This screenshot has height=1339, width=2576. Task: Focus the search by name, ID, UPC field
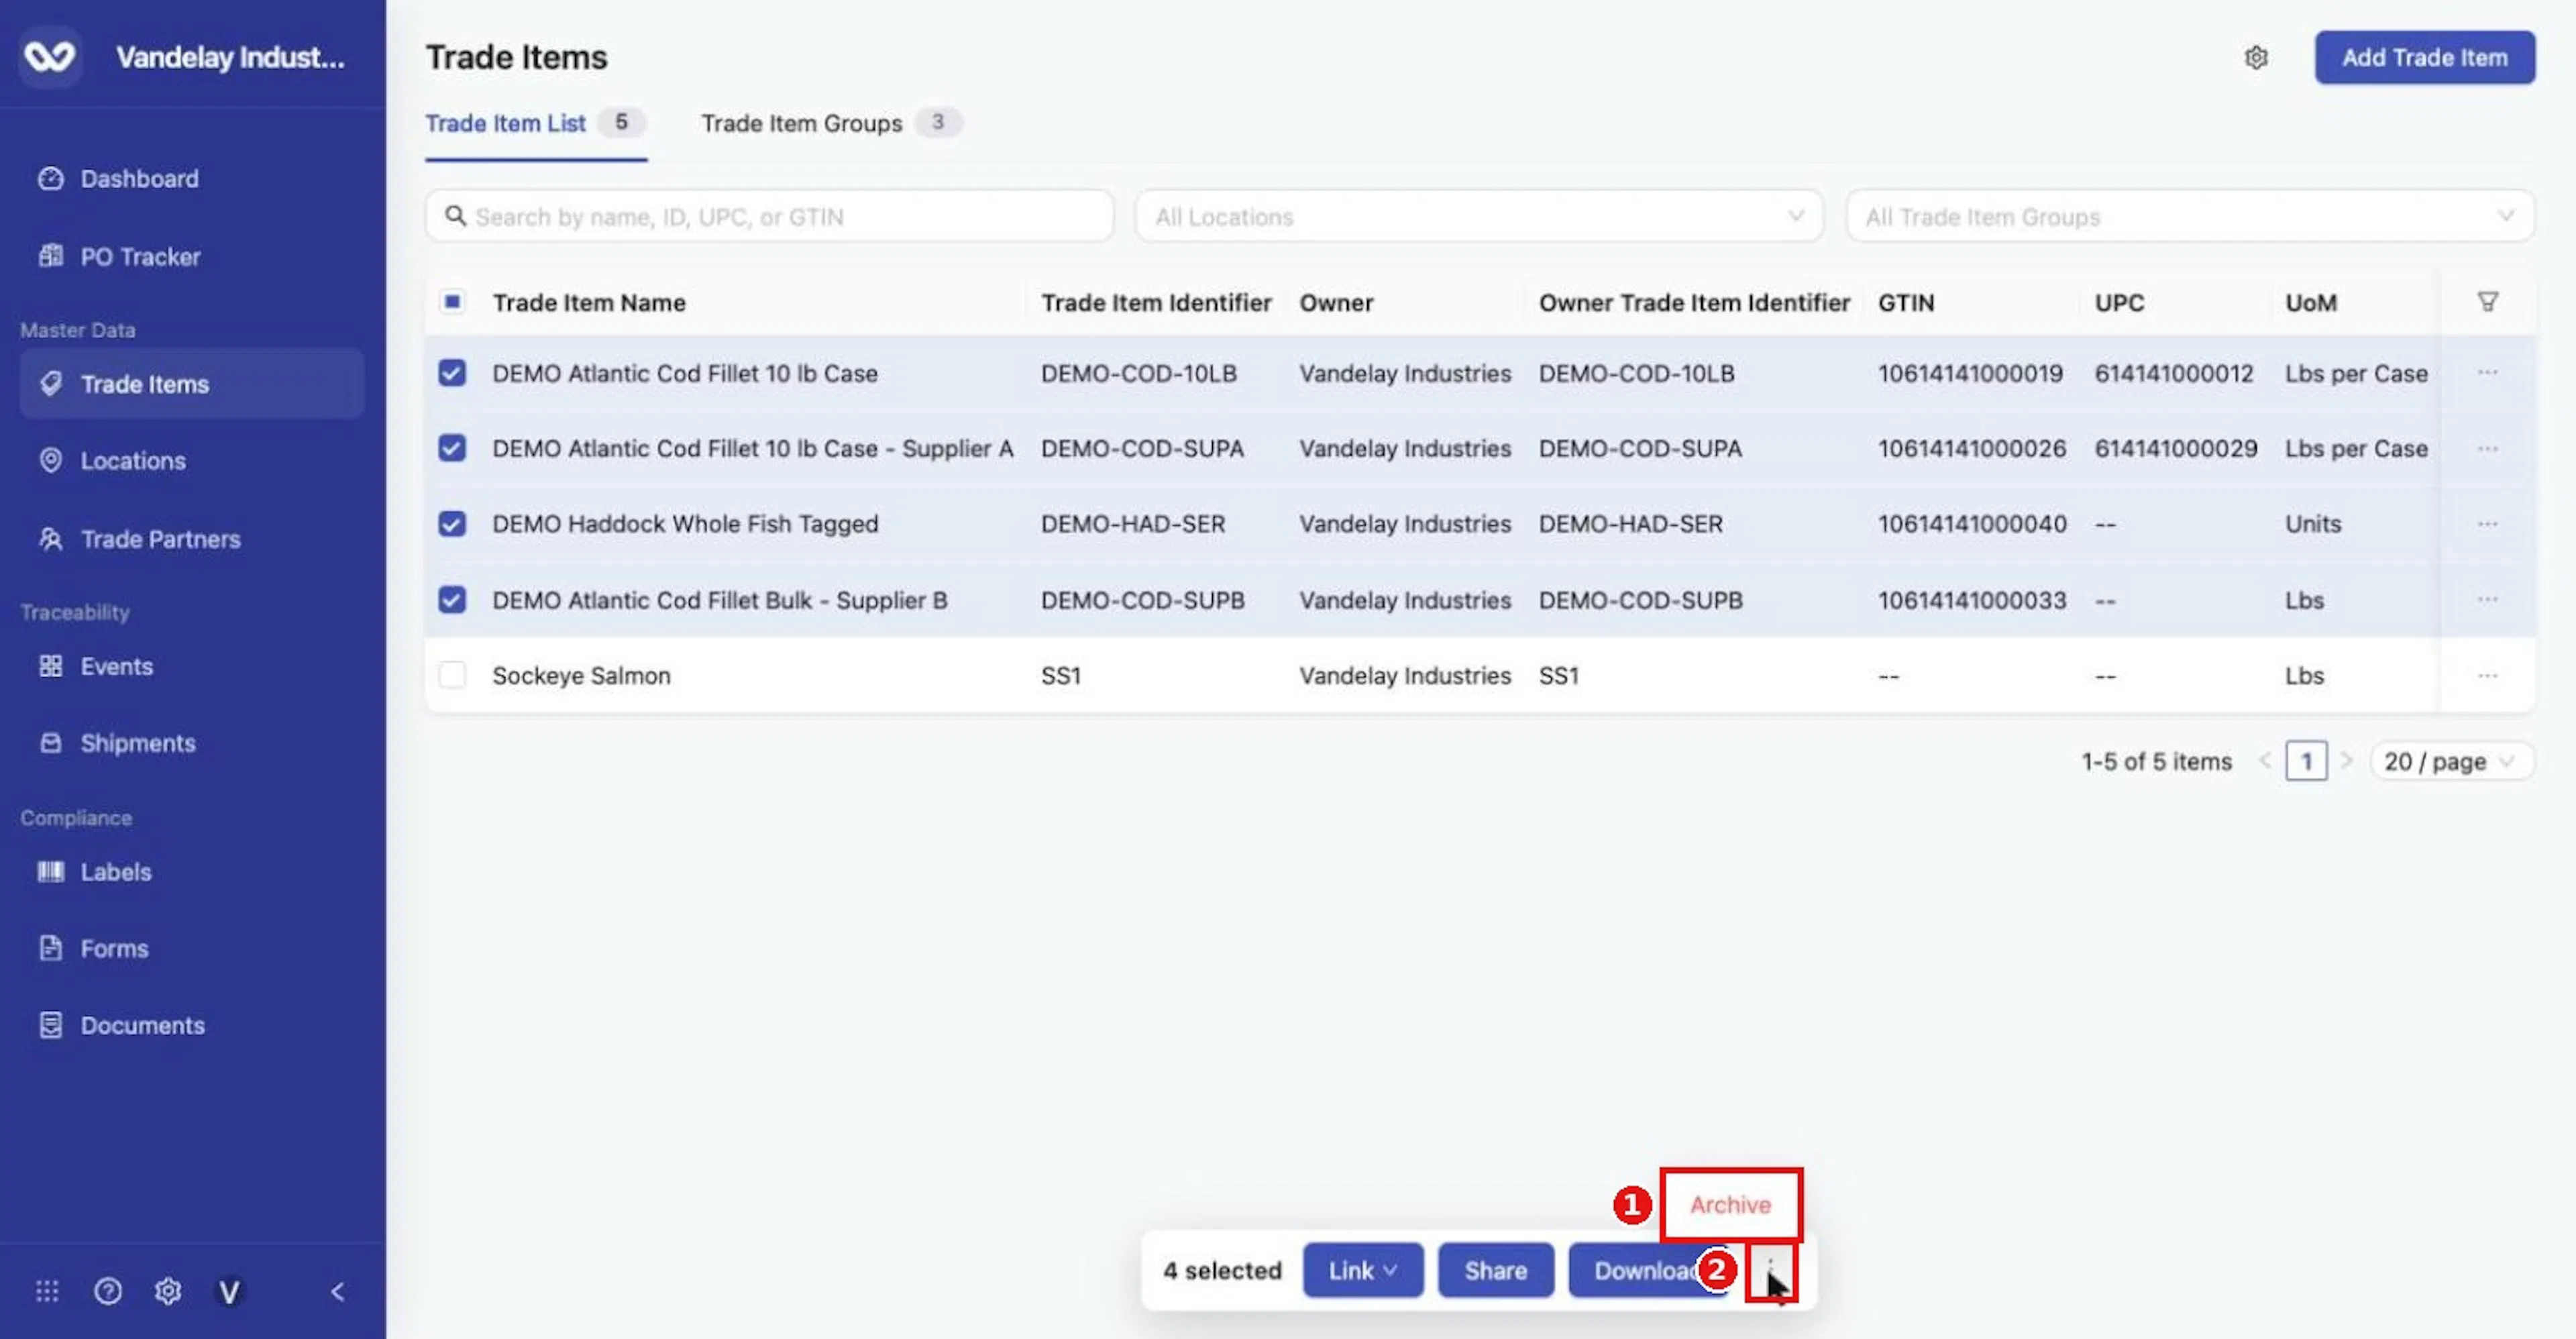(x=769, y=216)
